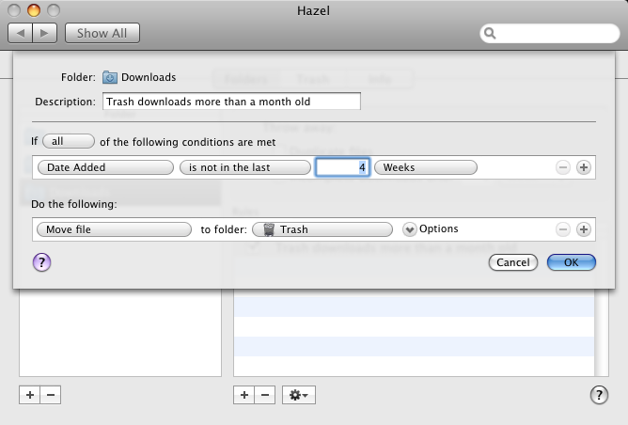The image size is (628, 425).
Task: Go back with the left arrow toolbar button
Action: pyautogui.click(x=20, y=33)
